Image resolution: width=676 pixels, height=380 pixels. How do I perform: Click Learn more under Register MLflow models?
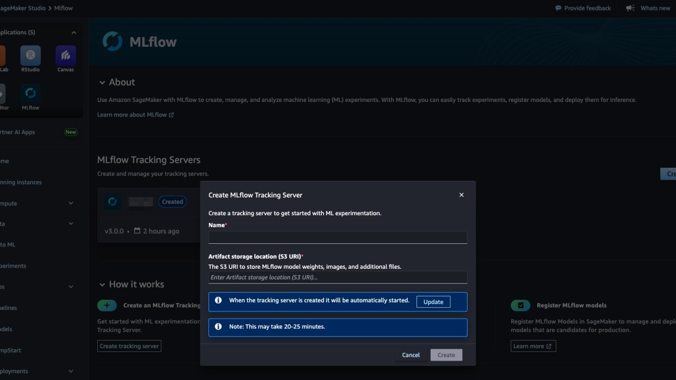[533, 346]
